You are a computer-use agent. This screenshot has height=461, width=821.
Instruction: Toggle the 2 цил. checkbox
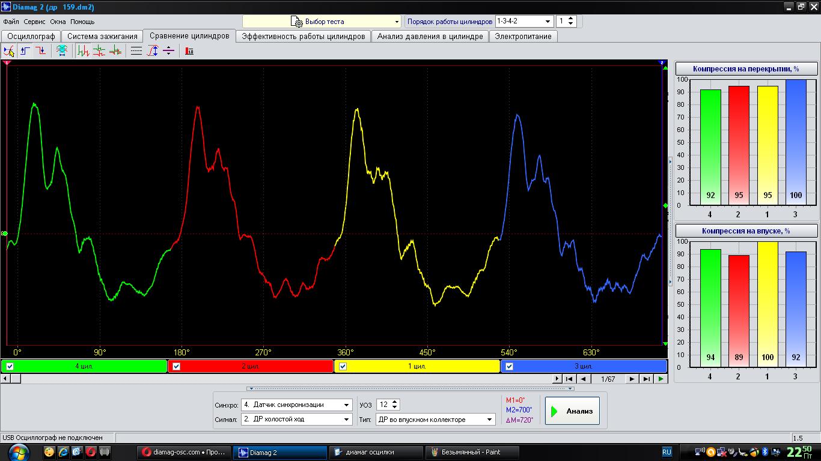176,366
